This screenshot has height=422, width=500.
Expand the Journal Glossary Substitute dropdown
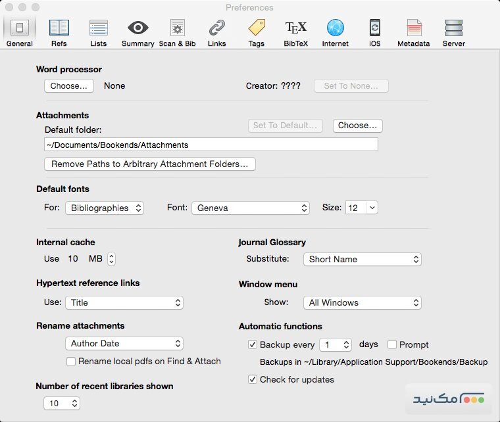pyautogui.click(x=362, y=259)
